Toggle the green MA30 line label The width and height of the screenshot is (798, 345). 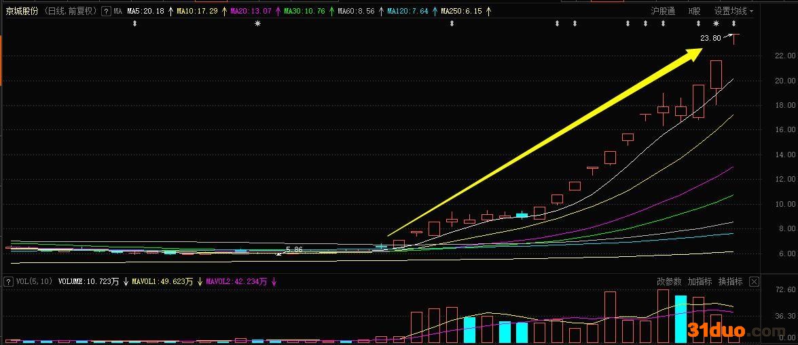tap(304, 12)
